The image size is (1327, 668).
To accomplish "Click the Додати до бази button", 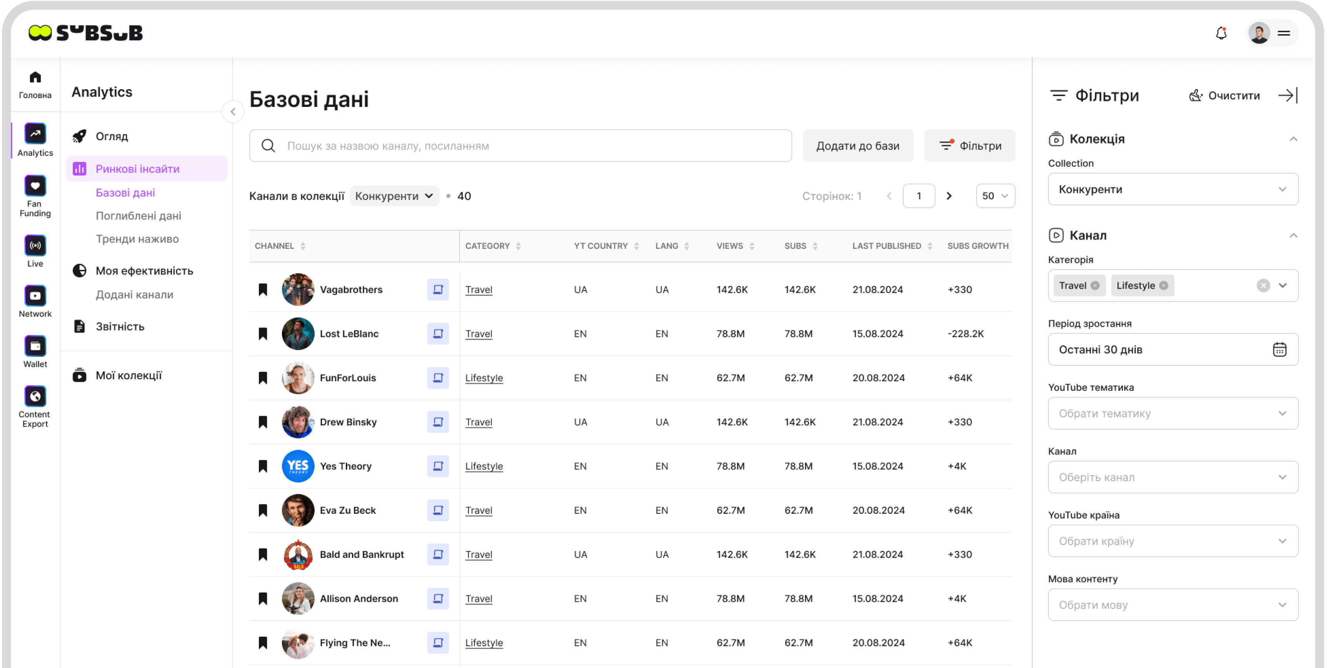I will [x=858, y=146].
